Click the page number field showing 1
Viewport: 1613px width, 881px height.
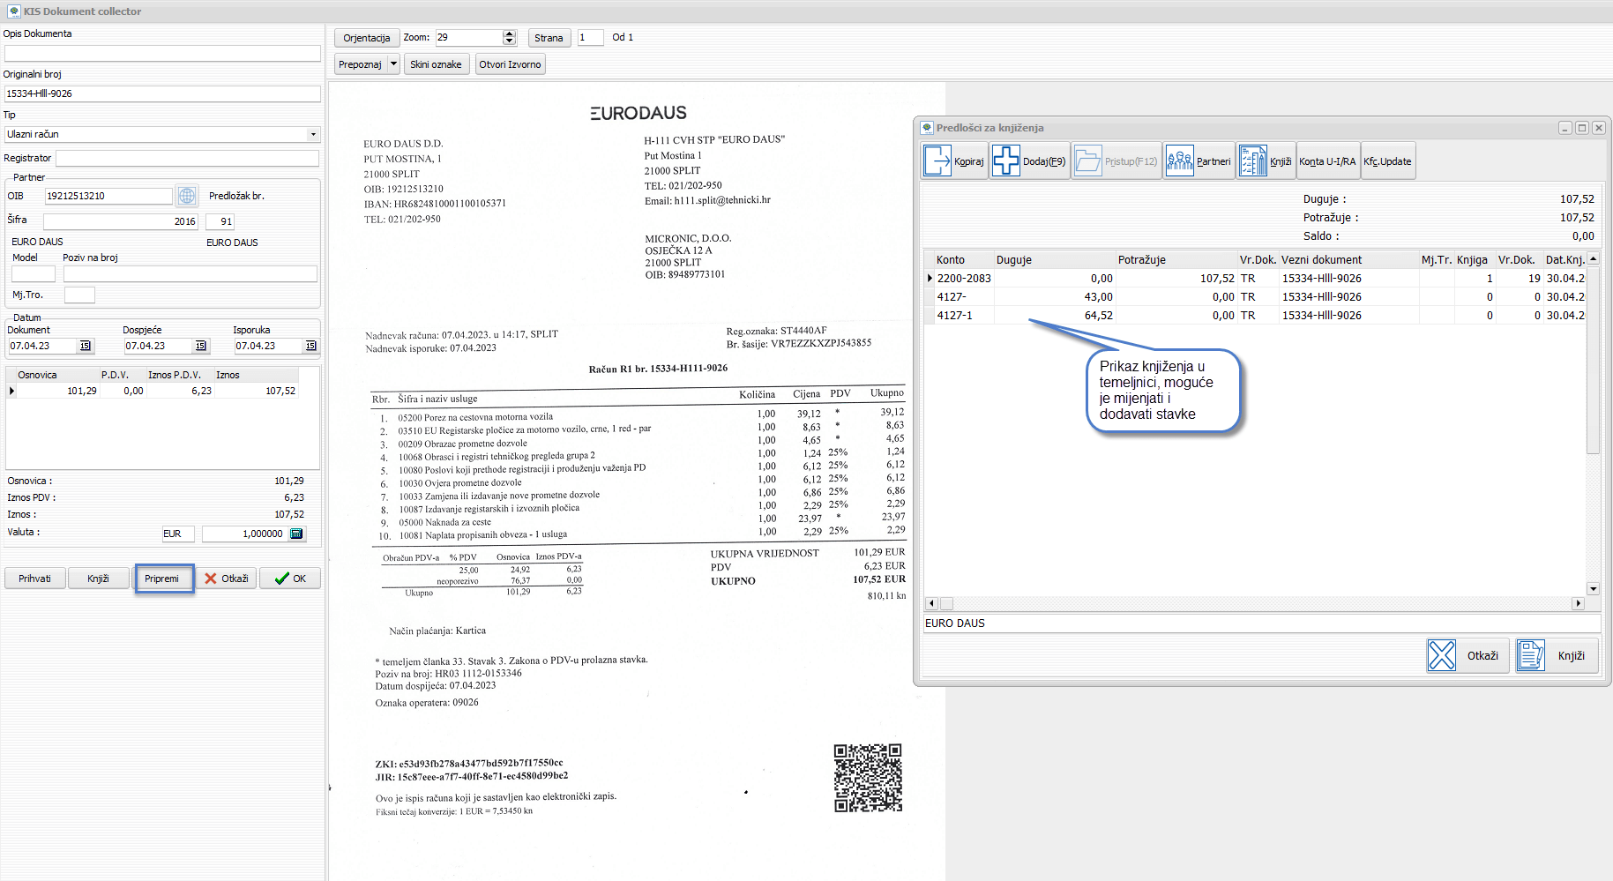point(590,37)
